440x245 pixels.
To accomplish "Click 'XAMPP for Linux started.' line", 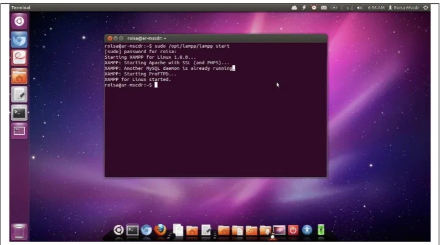I will pos(138,79).
